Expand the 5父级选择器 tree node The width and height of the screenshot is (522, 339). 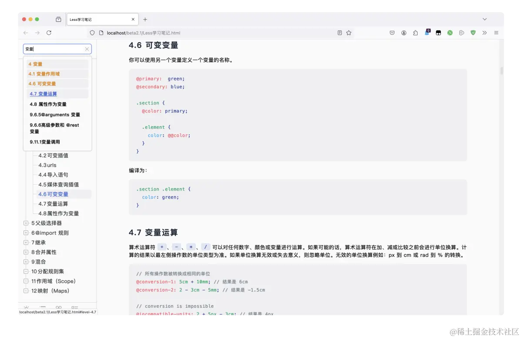click(x=26, y=223)
